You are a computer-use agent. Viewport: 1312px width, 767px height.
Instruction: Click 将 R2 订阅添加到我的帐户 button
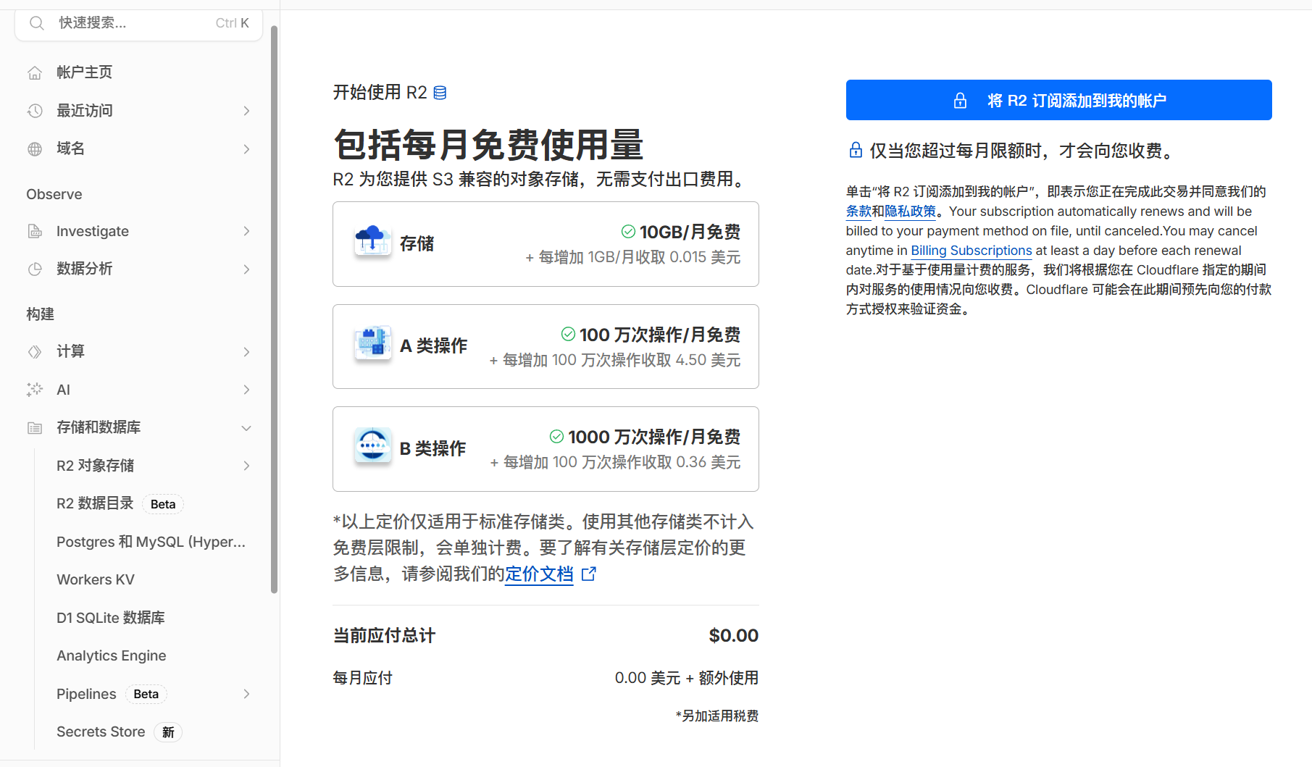coord(1058,100)
